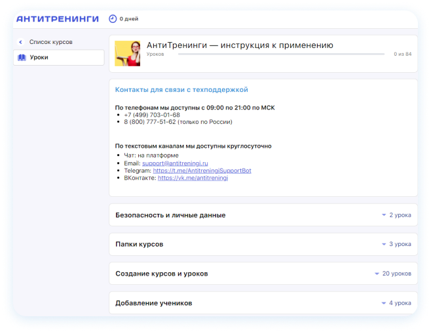The image size is (431, 332).
Task: Expand the Папки курсов section
Action: [263, 244]
